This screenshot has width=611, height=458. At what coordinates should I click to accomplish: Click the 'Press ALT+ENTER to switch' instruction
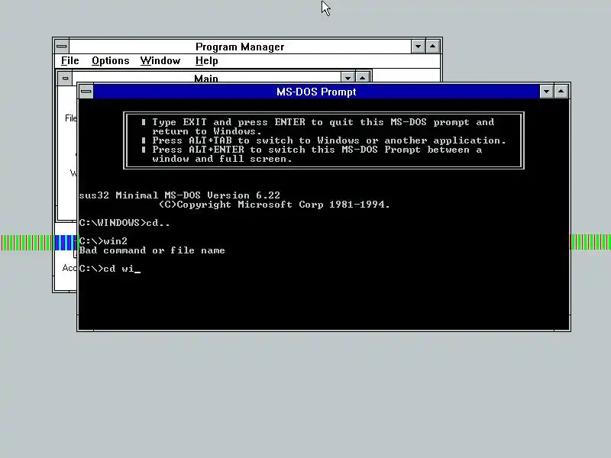(x=312, y=154)
